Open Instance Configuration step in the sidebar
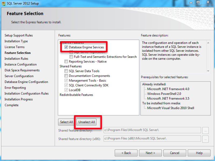This screenshot has width=215, height=161. pyautogui.click(x=21, y=64)
